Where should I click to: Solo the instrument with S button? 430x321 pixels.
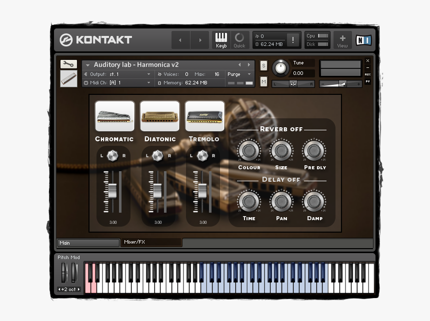click(263, 66)
